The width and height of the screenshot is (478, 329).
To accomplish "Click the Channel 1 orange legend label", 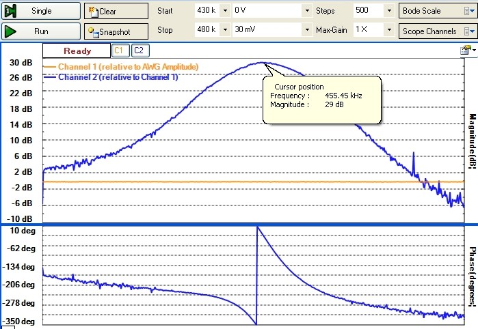I will pyautogui.click(x=128, y=67).
